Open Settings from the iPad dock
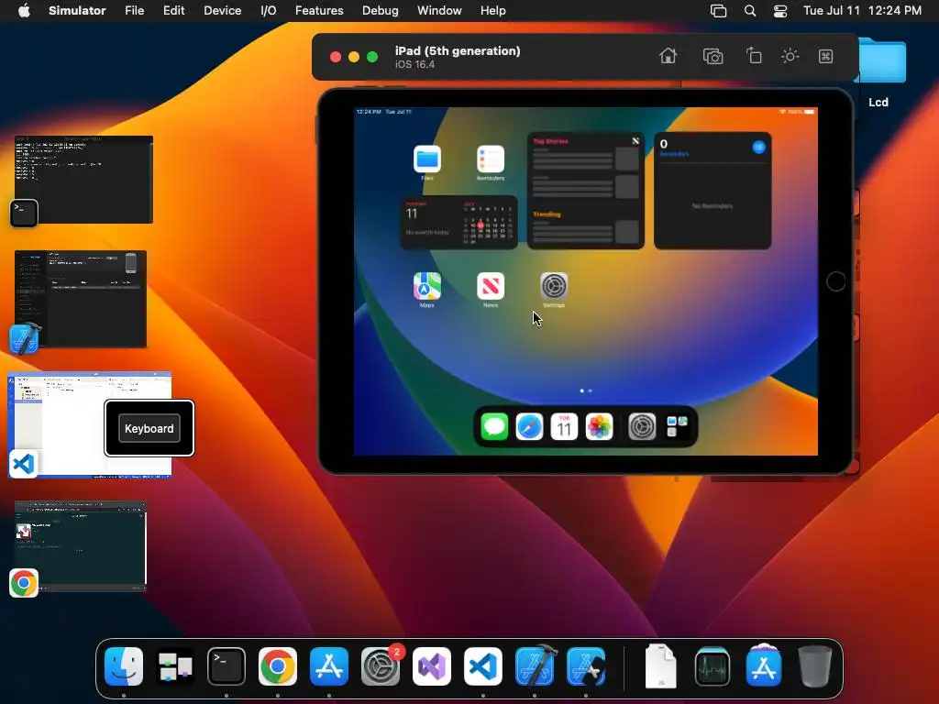Image resolution: width=939 pixels, height=704 pixels. pos(642,427)
